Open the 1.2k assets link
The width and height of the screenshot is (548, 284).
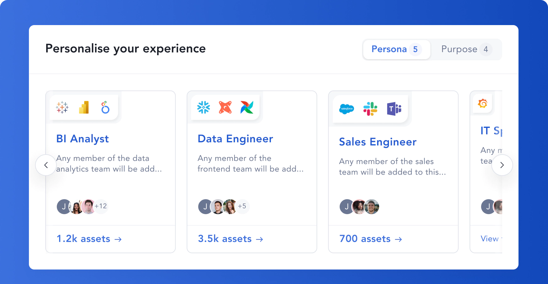point(89,239)
